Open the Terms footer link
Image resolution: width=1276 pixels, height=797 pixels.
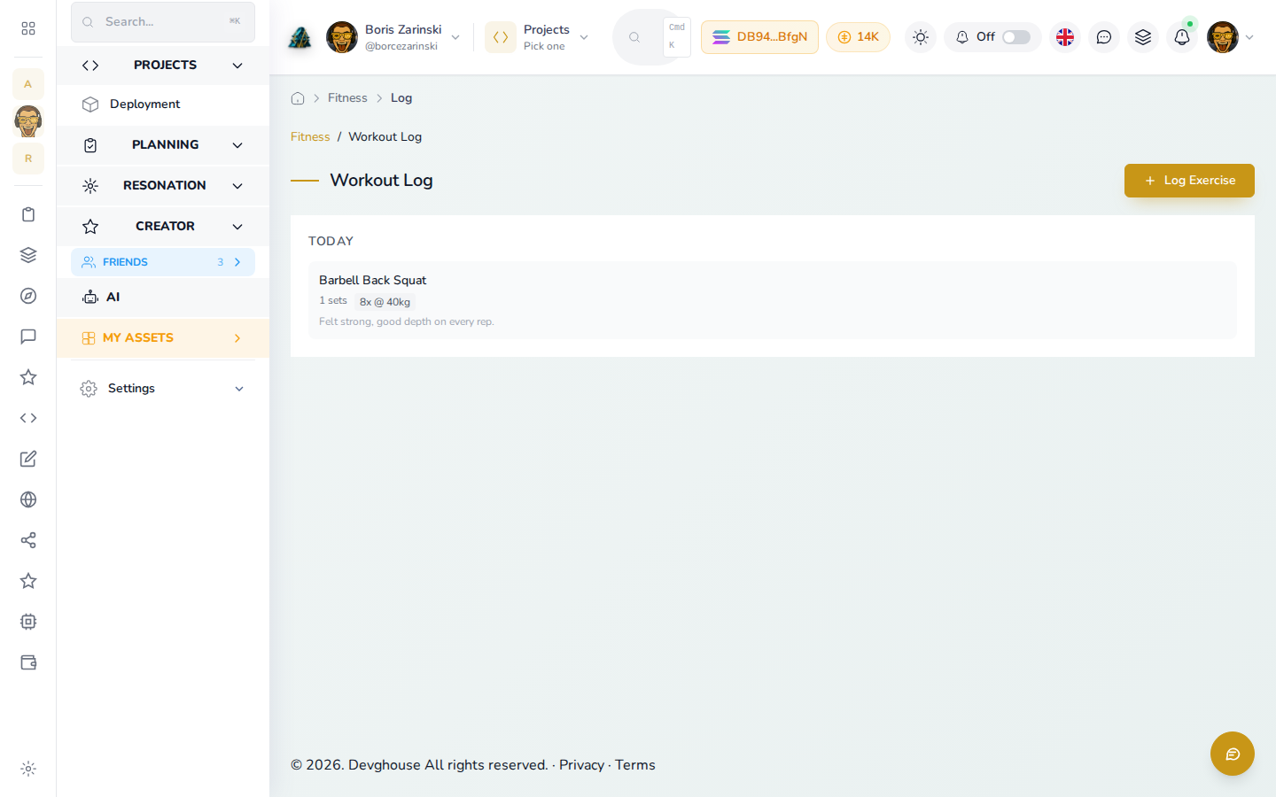click(x=635, y=765)
